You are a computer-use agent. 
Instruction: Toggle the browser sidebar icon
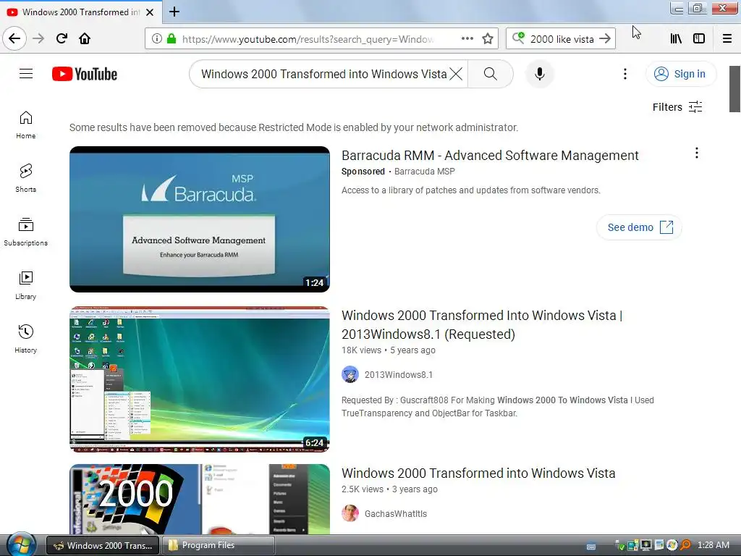699,39
